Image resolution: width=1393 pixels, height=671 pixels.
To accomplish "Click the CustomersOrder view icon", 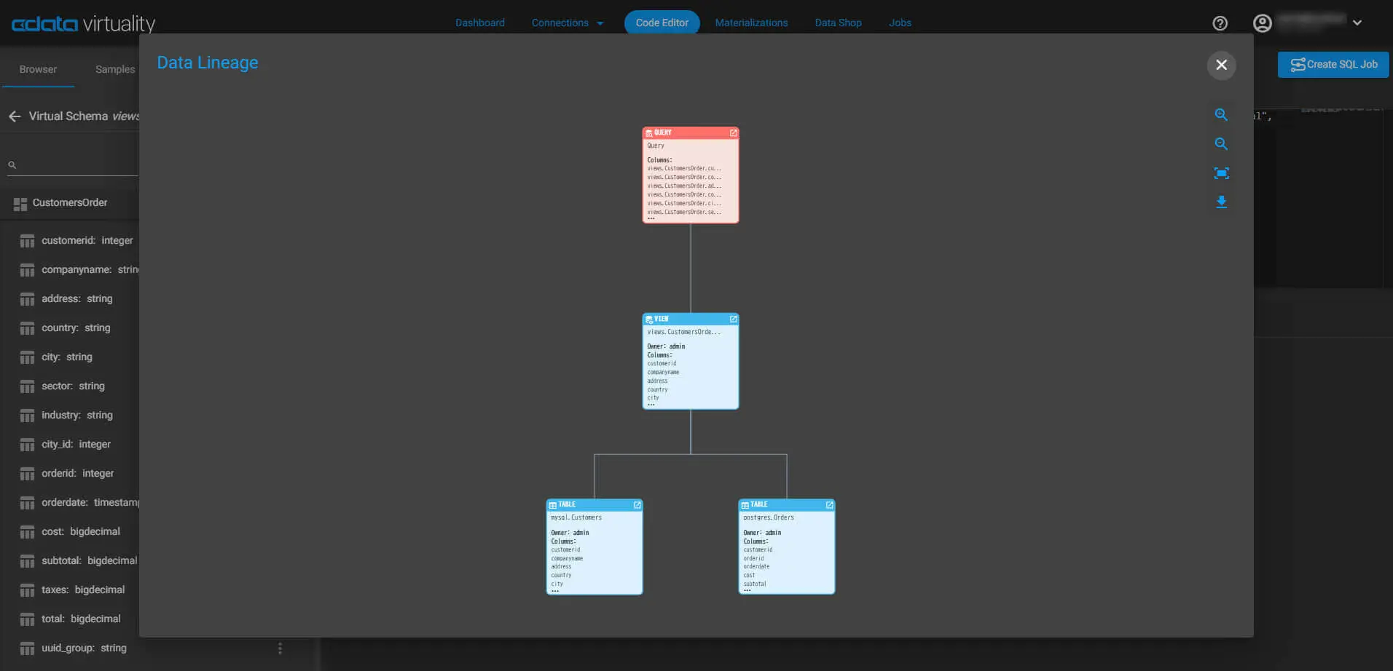I will point(20,204).
